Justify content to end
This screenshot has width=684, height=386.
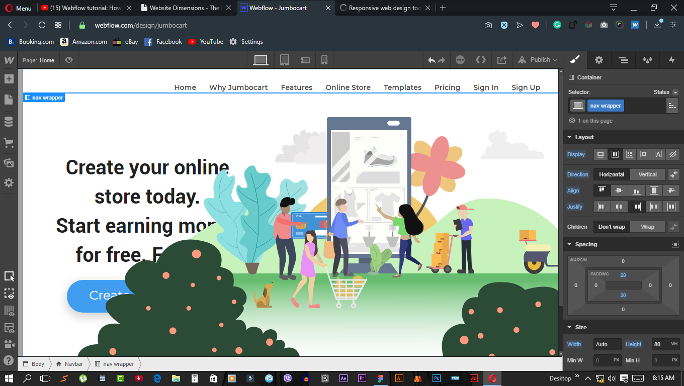click(637, 207)
